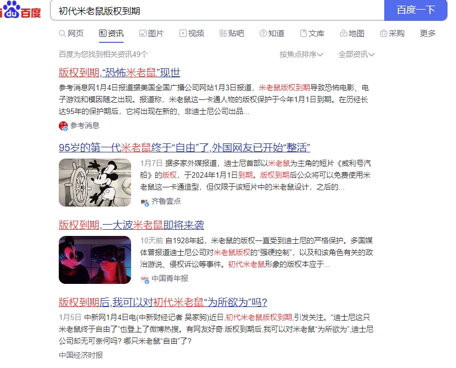The image size is (456, 368).
Task: Expand the 按焦点排序 sort dropdown
Action: [301, 54]
